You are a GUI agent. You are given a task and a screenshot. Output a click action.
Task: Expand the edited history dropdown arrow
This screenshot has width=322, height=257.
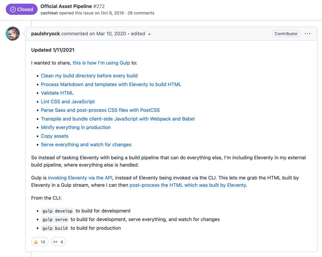pos(149,34)
